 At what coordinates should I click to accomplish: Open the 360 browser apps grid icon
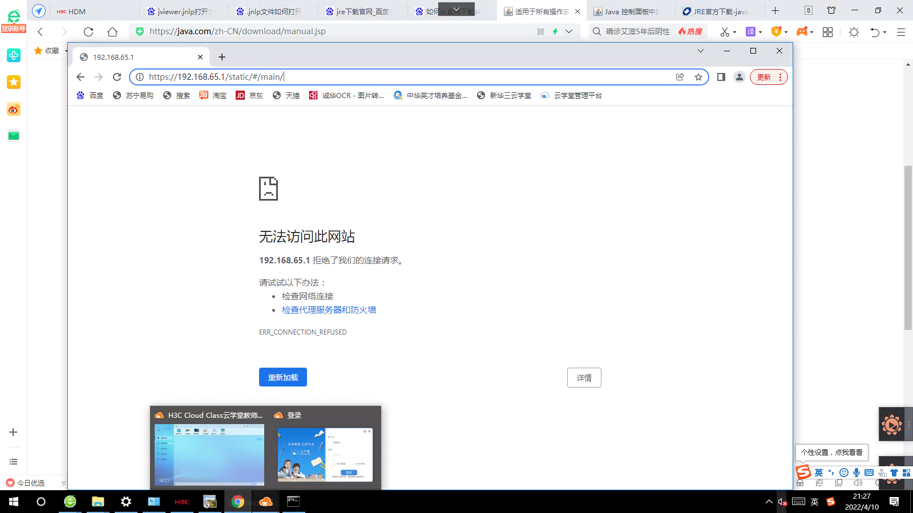[x=827, y=32]
